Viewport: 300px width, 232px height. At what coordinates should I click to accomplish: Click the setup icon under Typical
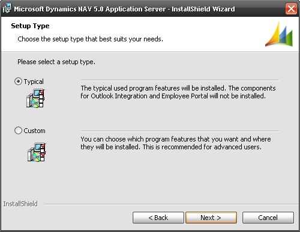[x=35, y=98]
